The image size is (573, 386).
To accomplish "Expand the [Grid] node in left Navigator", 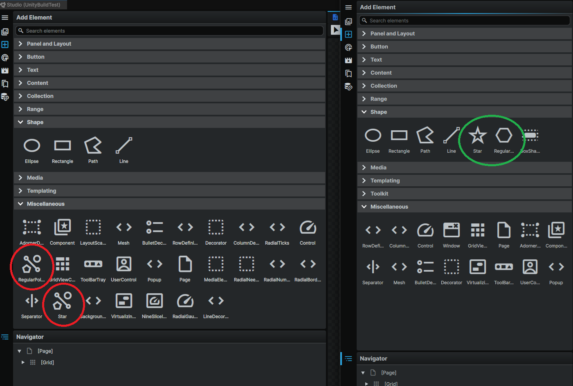I will [x=23, y=362].
